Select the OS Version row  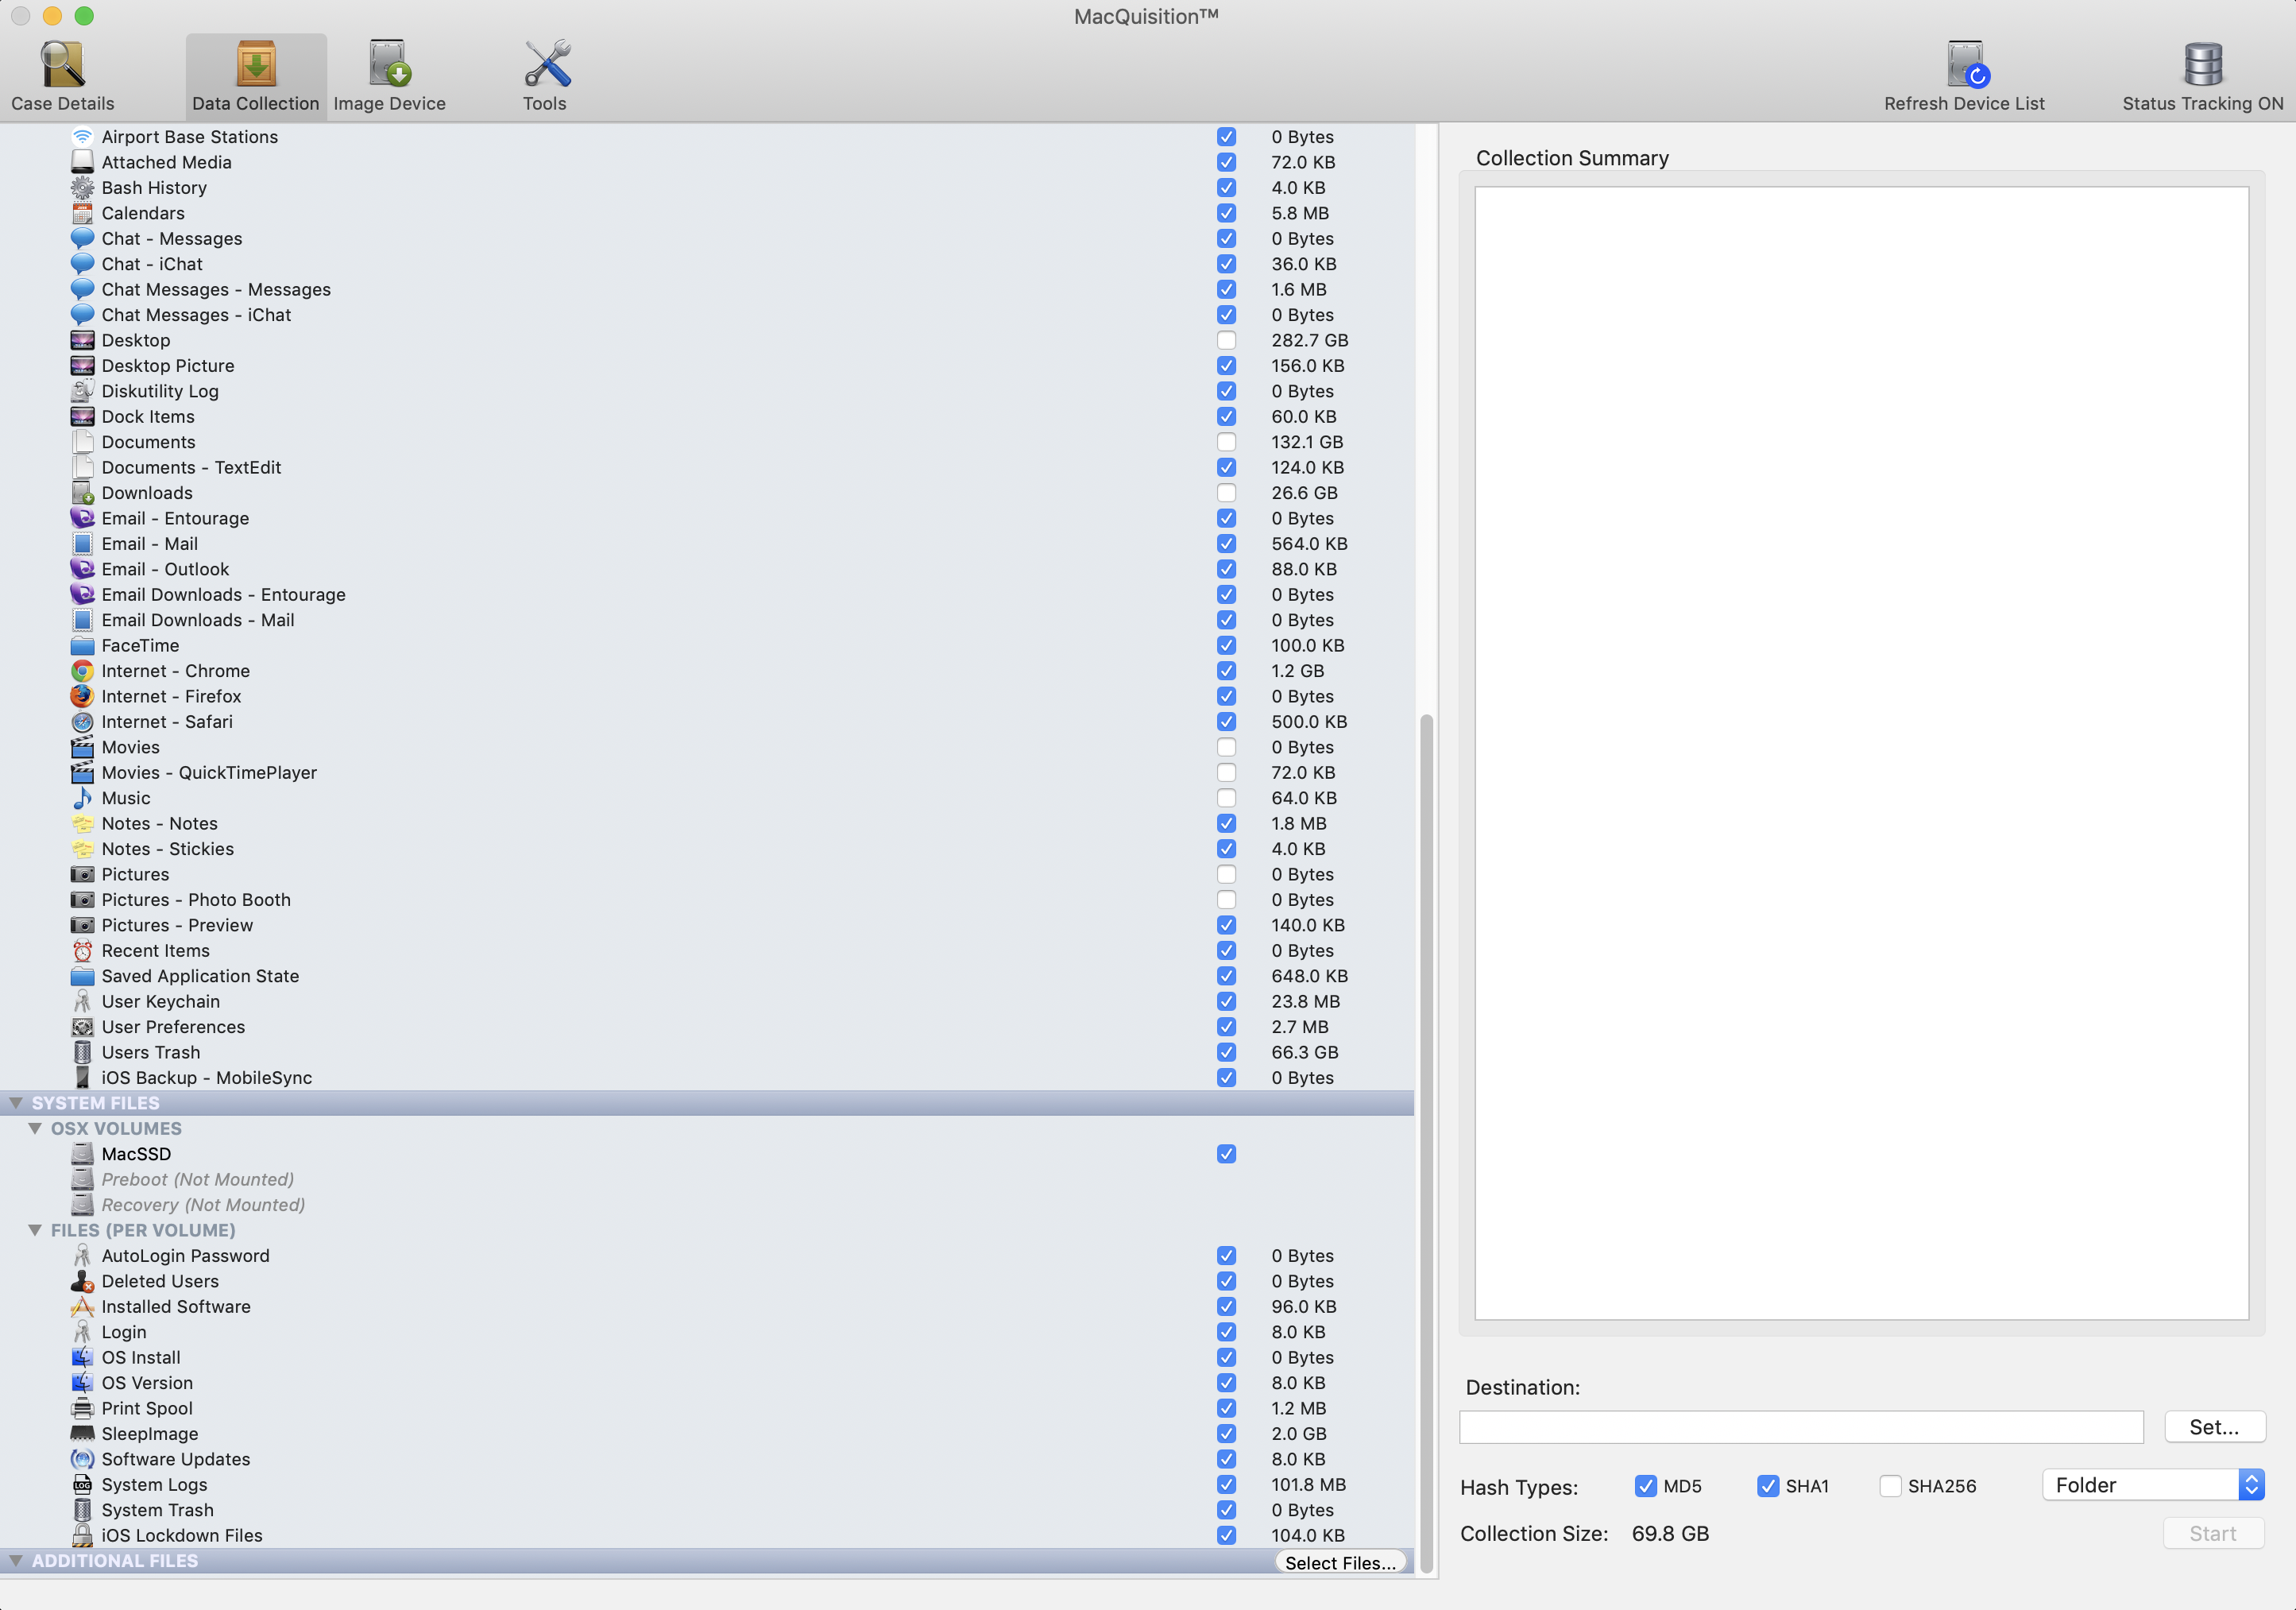coord(707,1383)
